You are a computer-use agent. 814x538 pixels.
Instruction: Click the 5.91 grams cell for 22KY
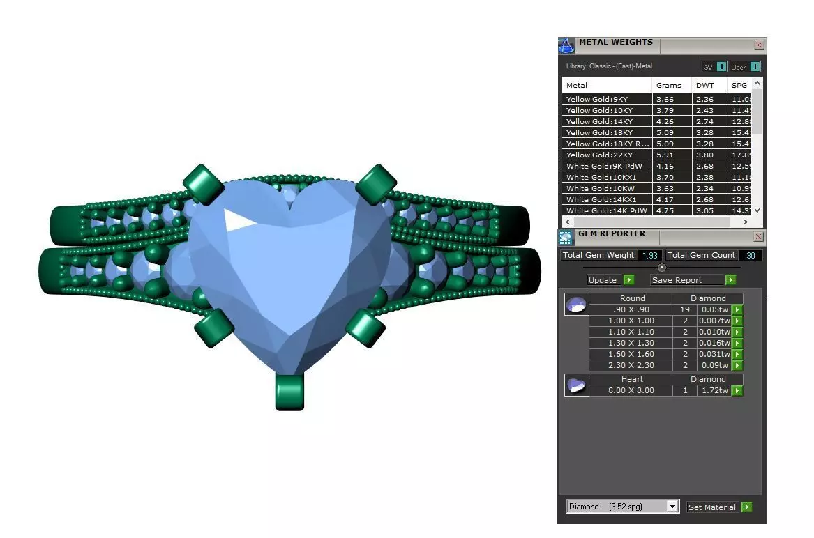(672, 155)
